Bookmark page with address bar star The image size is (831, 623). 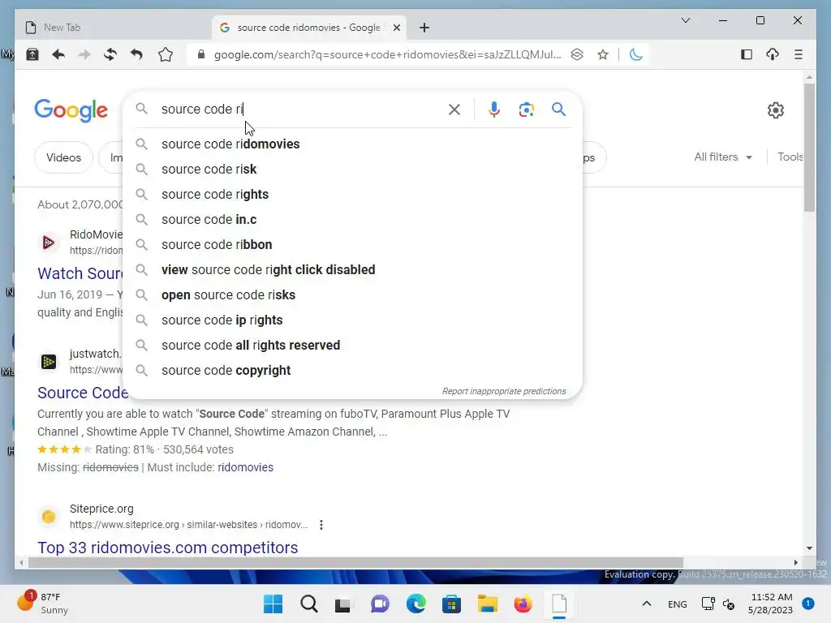pyautogui.click(x=603, y=54)
